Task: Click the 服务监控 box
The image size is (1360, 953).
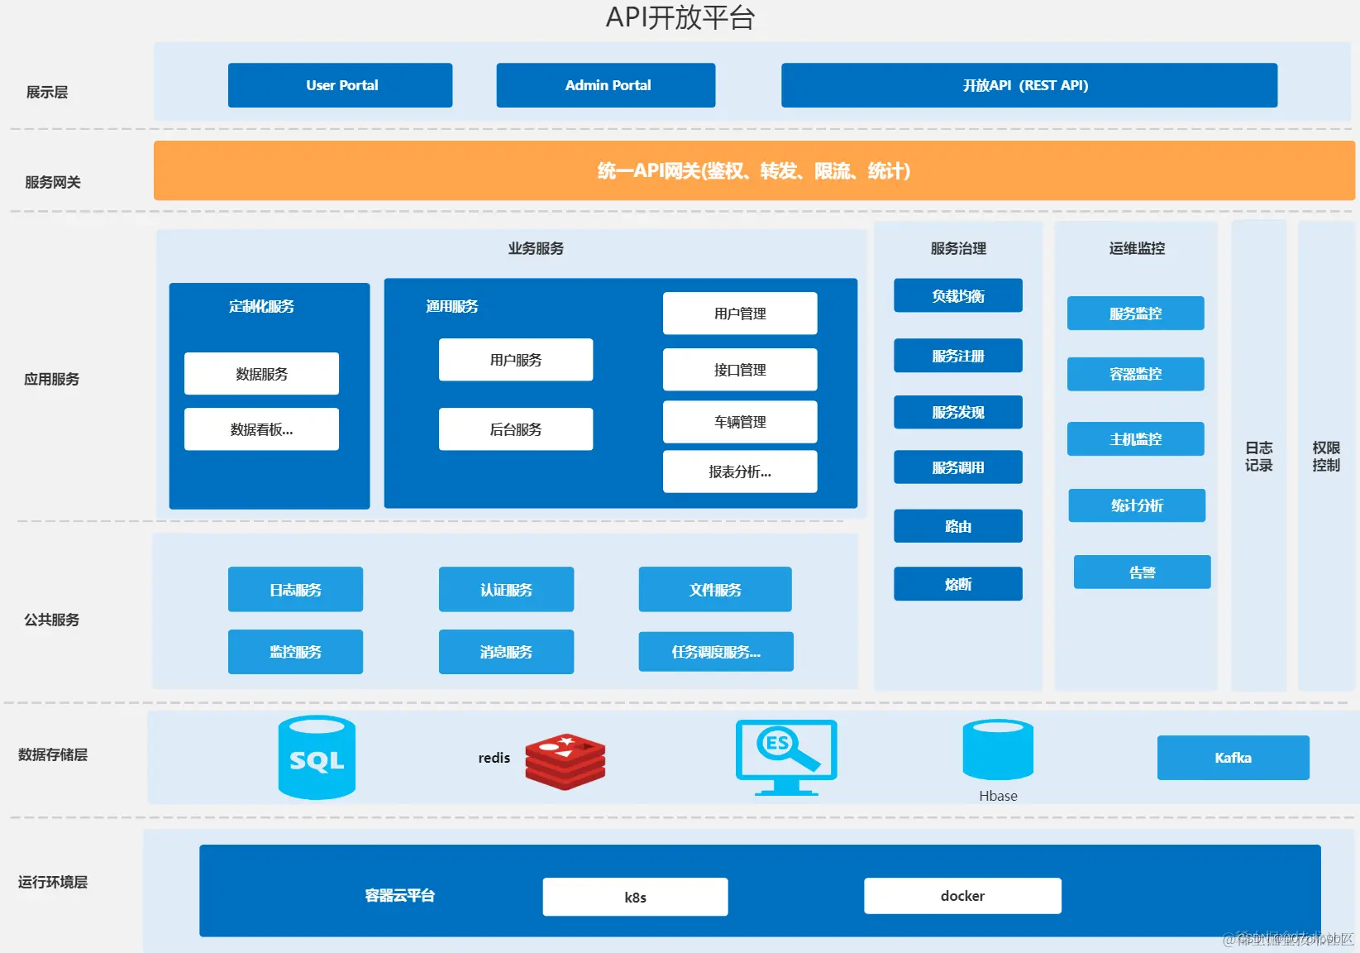Action: point(1136,314)
